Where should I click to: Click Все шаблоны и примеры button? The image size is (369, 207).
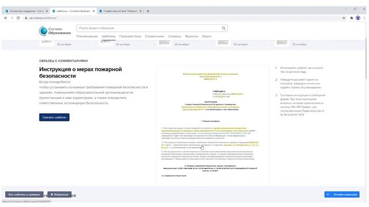pos(24,194)
